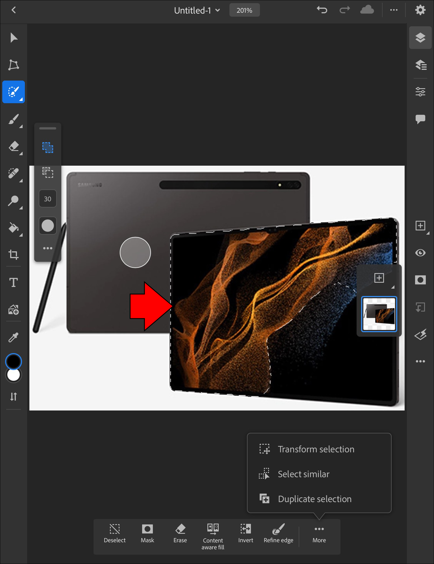The image size is (434, 564).
Task: Add a layer mask from right panel
Action: 420,280
